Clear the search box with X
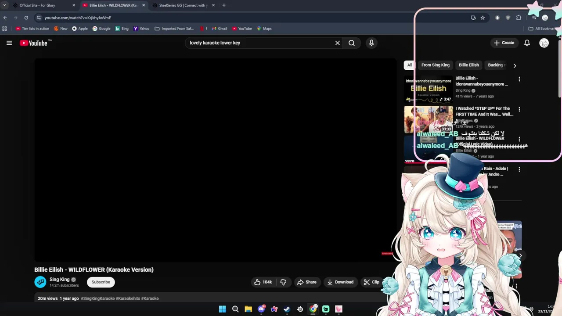The image size is (562, 316). click(337, 43)
